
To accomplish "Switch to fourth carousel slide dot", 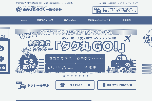I will (76, 76).
